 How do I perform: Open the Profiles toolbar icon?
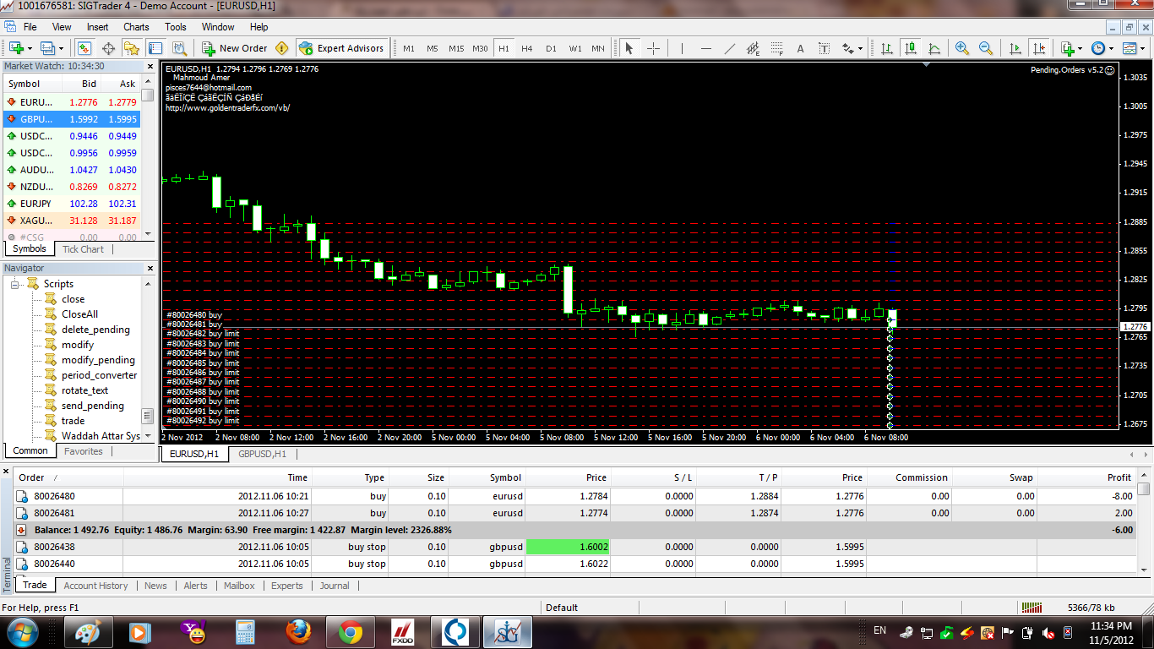click(x=51, y=48)
